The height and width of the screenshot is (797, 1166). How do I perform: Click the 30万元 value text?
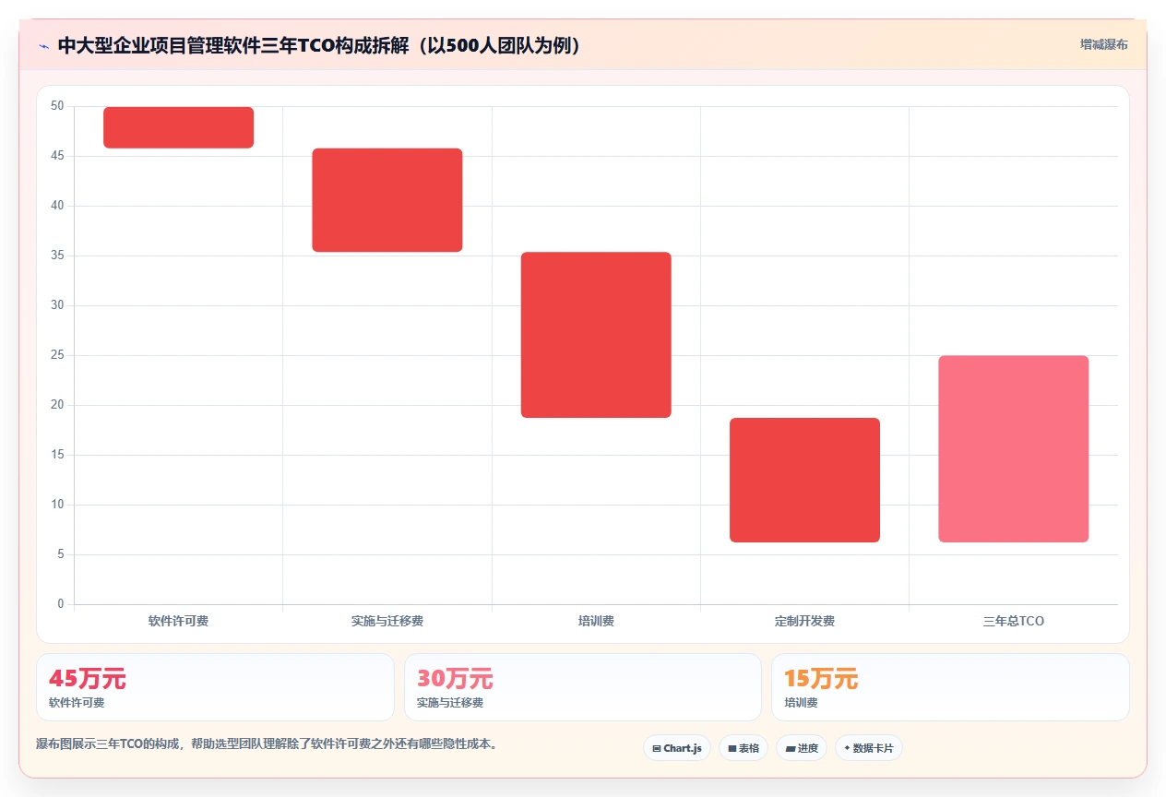click(x=455, y=679)
